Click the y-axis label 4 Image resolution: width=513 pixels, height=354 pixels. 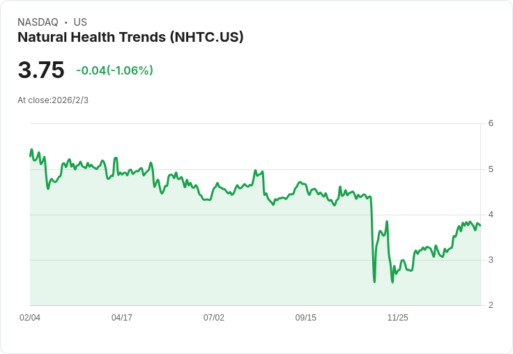tap(491, 215)
